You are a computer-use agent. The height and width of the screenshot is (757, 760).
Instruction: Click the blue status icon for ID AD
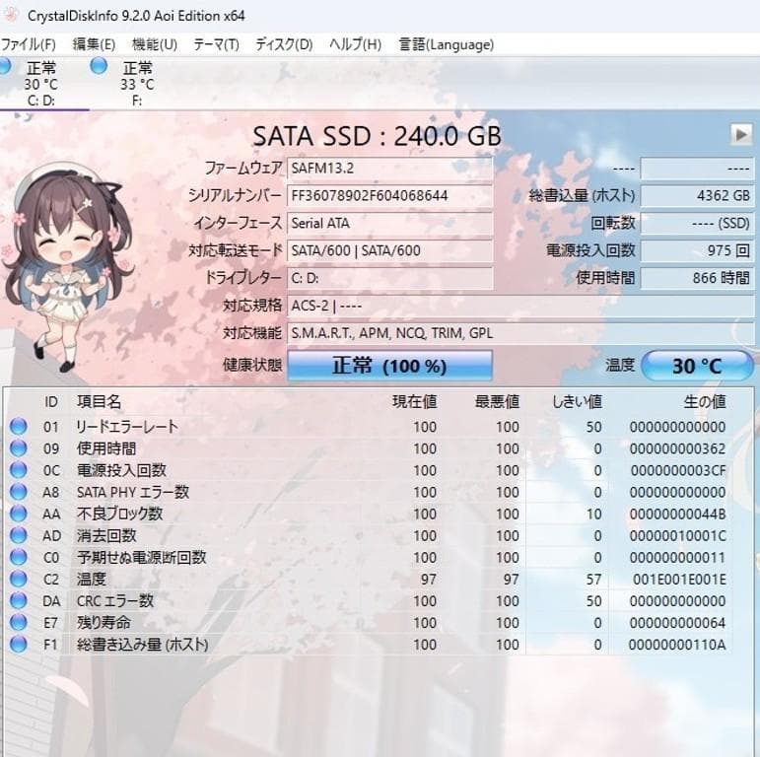pyautogui.click(x=19, y=535)
